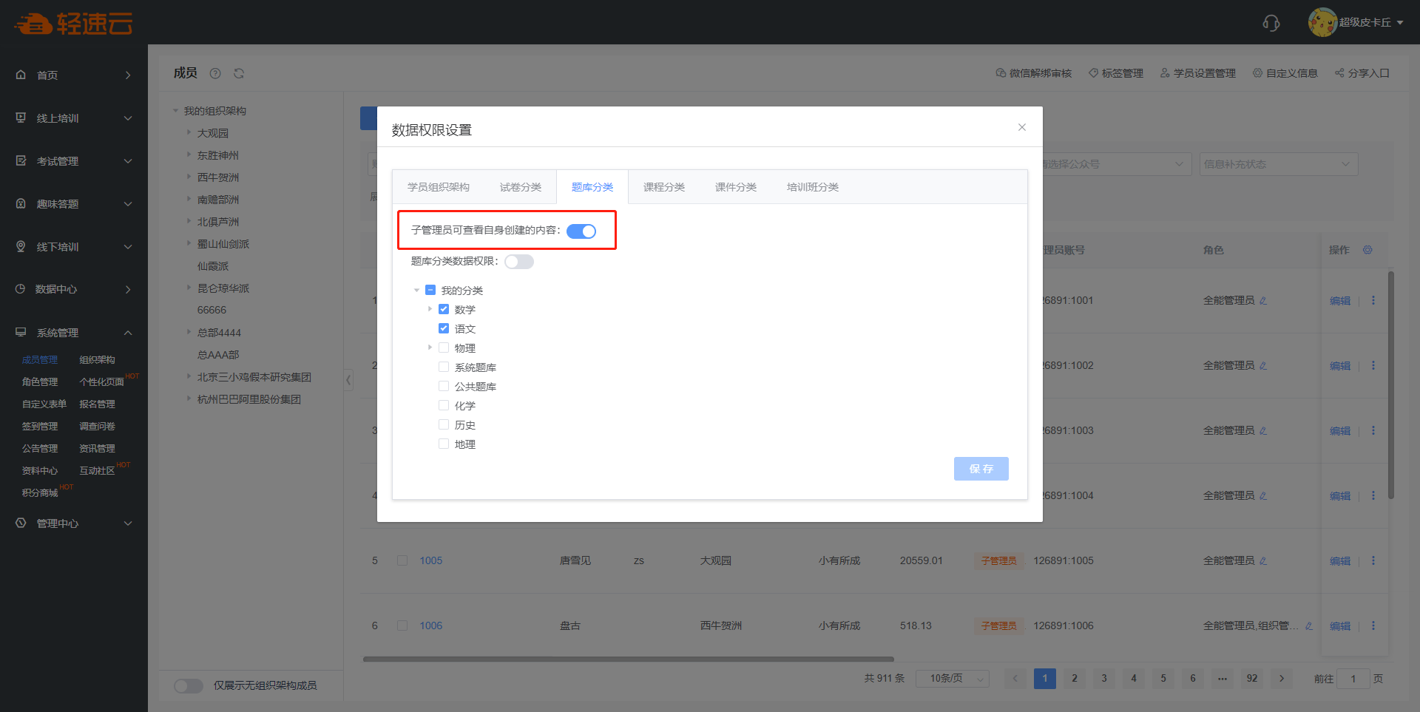Screen dimensions: 1420x712
Task: Open 标签管理 tag management
Action: (x=1115, y=73)
